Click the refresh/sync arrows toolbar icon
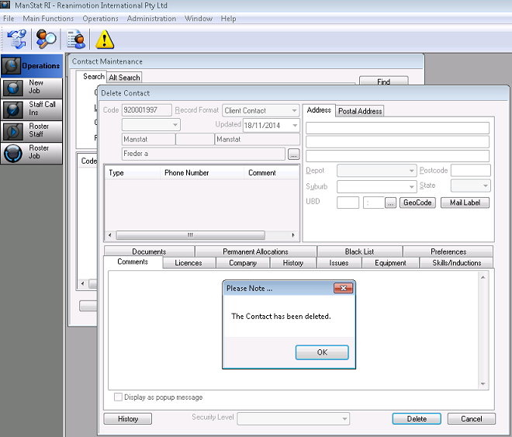The height and width of the screenshot is (437, 512). pyautogui.click(x=17, y=39)
